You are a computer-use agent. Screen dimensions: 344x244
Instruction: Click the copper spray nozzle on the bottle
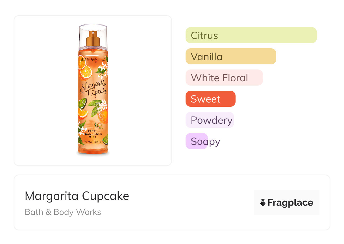[93, 38]
